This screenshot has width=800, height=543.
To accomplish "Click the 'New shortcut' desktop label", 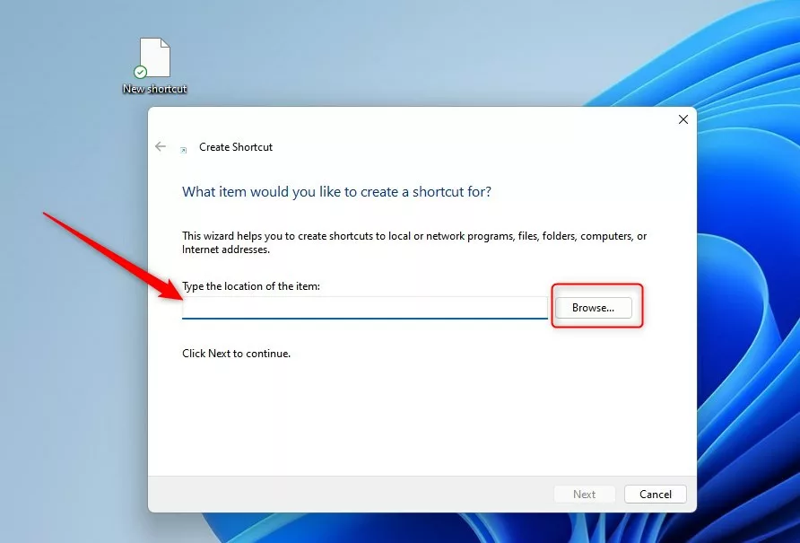I will [x=154, y=89].
